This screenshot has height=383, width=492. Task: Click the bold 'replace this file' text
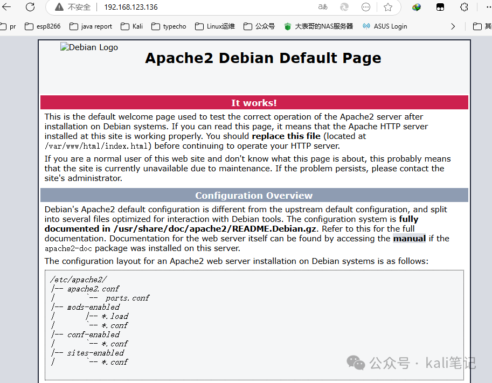click(x=286, y=136)
